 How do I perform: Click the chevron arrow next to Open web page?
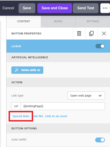[100, 96]
